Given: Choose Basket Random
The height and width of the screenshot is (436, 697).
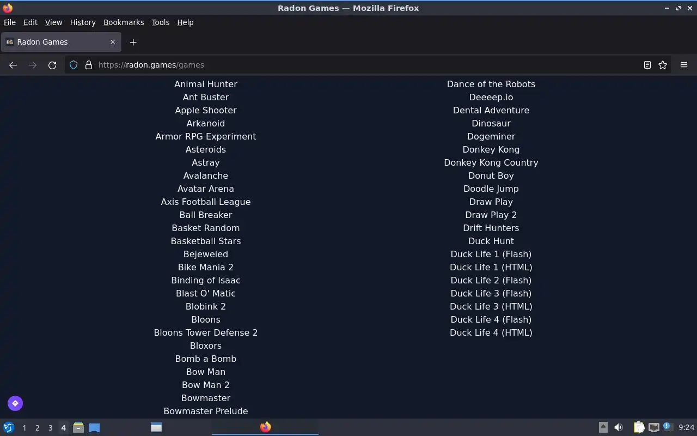Looking at the screenshot, I should pyautogui.click(x=206, y=228).
